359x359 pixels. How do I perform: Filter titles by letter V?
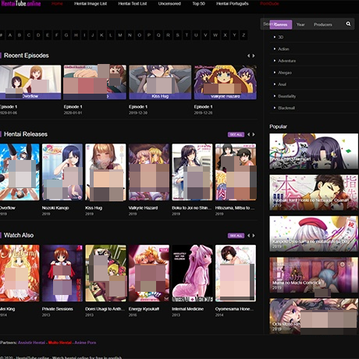[x=205, y=35]
